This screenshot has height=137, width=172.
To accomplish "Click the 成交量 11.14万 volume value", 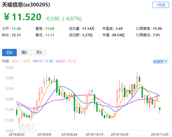I will coord(82,29).
